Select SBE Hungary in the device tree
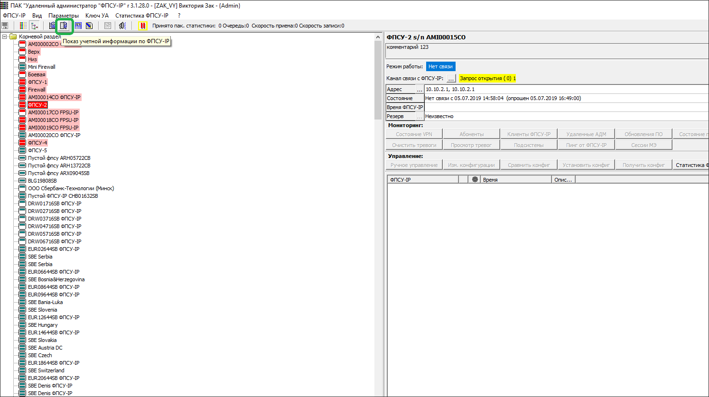Screen dimensions: 709x397 [x=43, y=325]
